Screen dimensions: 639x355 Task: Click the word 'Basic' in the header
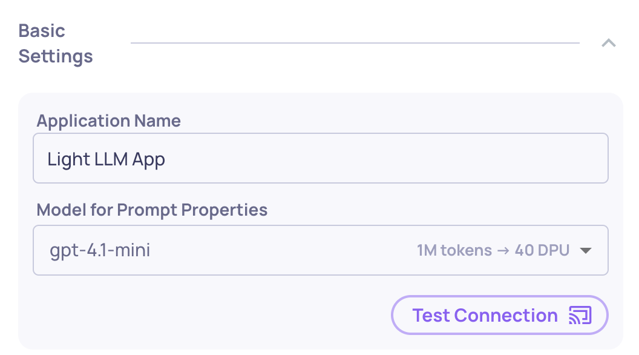pos(42,31)
